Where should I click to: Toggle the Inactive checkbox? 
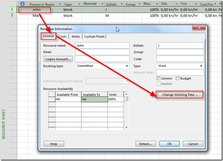pos(159,84)
